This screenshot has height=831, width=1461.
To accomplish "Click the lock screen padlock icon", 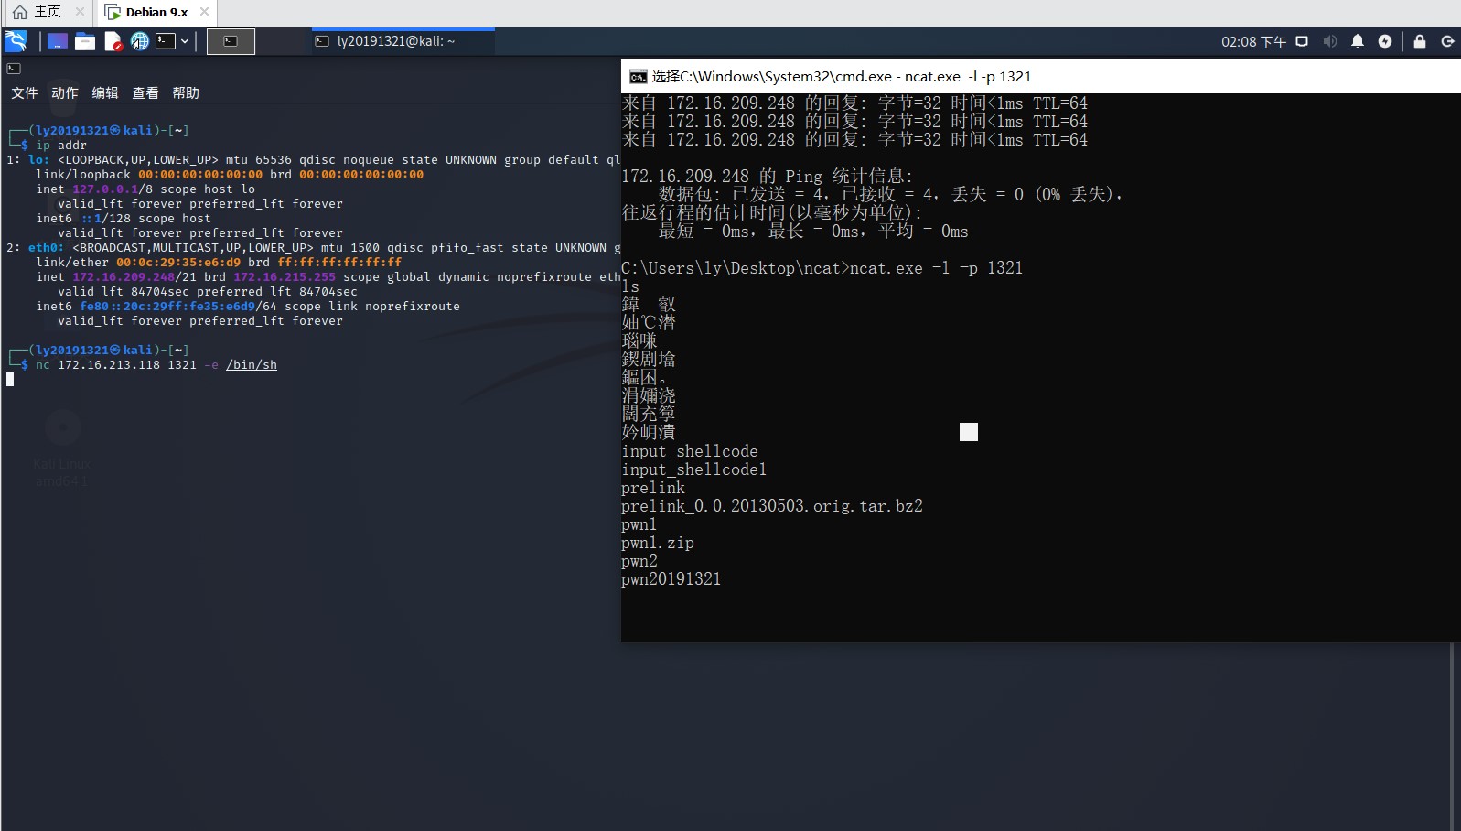I will pyautogui.click(x=1420, y=41).
